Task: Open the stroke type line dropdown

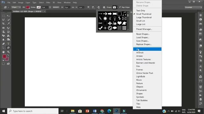Action: (56, 7)
